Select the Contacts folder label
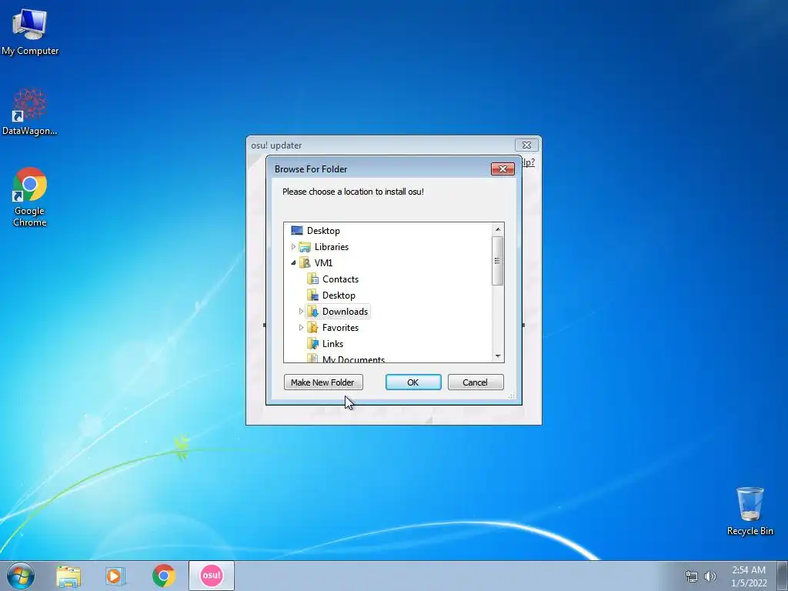 (340, 279)
